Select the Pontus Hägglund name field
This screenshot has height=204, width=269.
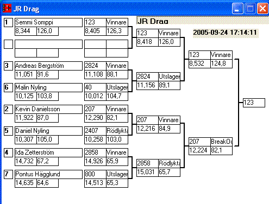pos(48,174)
